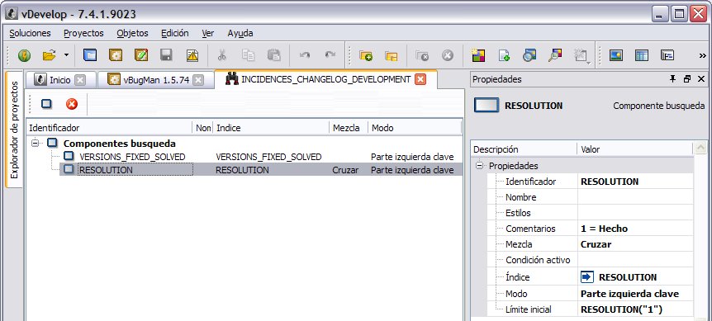Open the Proyectos menu
Screen dimensions: 712x321
(x=83, y=33)
